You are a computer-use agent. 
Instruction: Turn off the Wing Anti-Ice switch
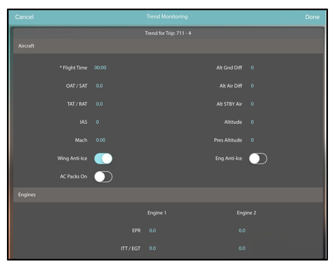pos(103,159)
